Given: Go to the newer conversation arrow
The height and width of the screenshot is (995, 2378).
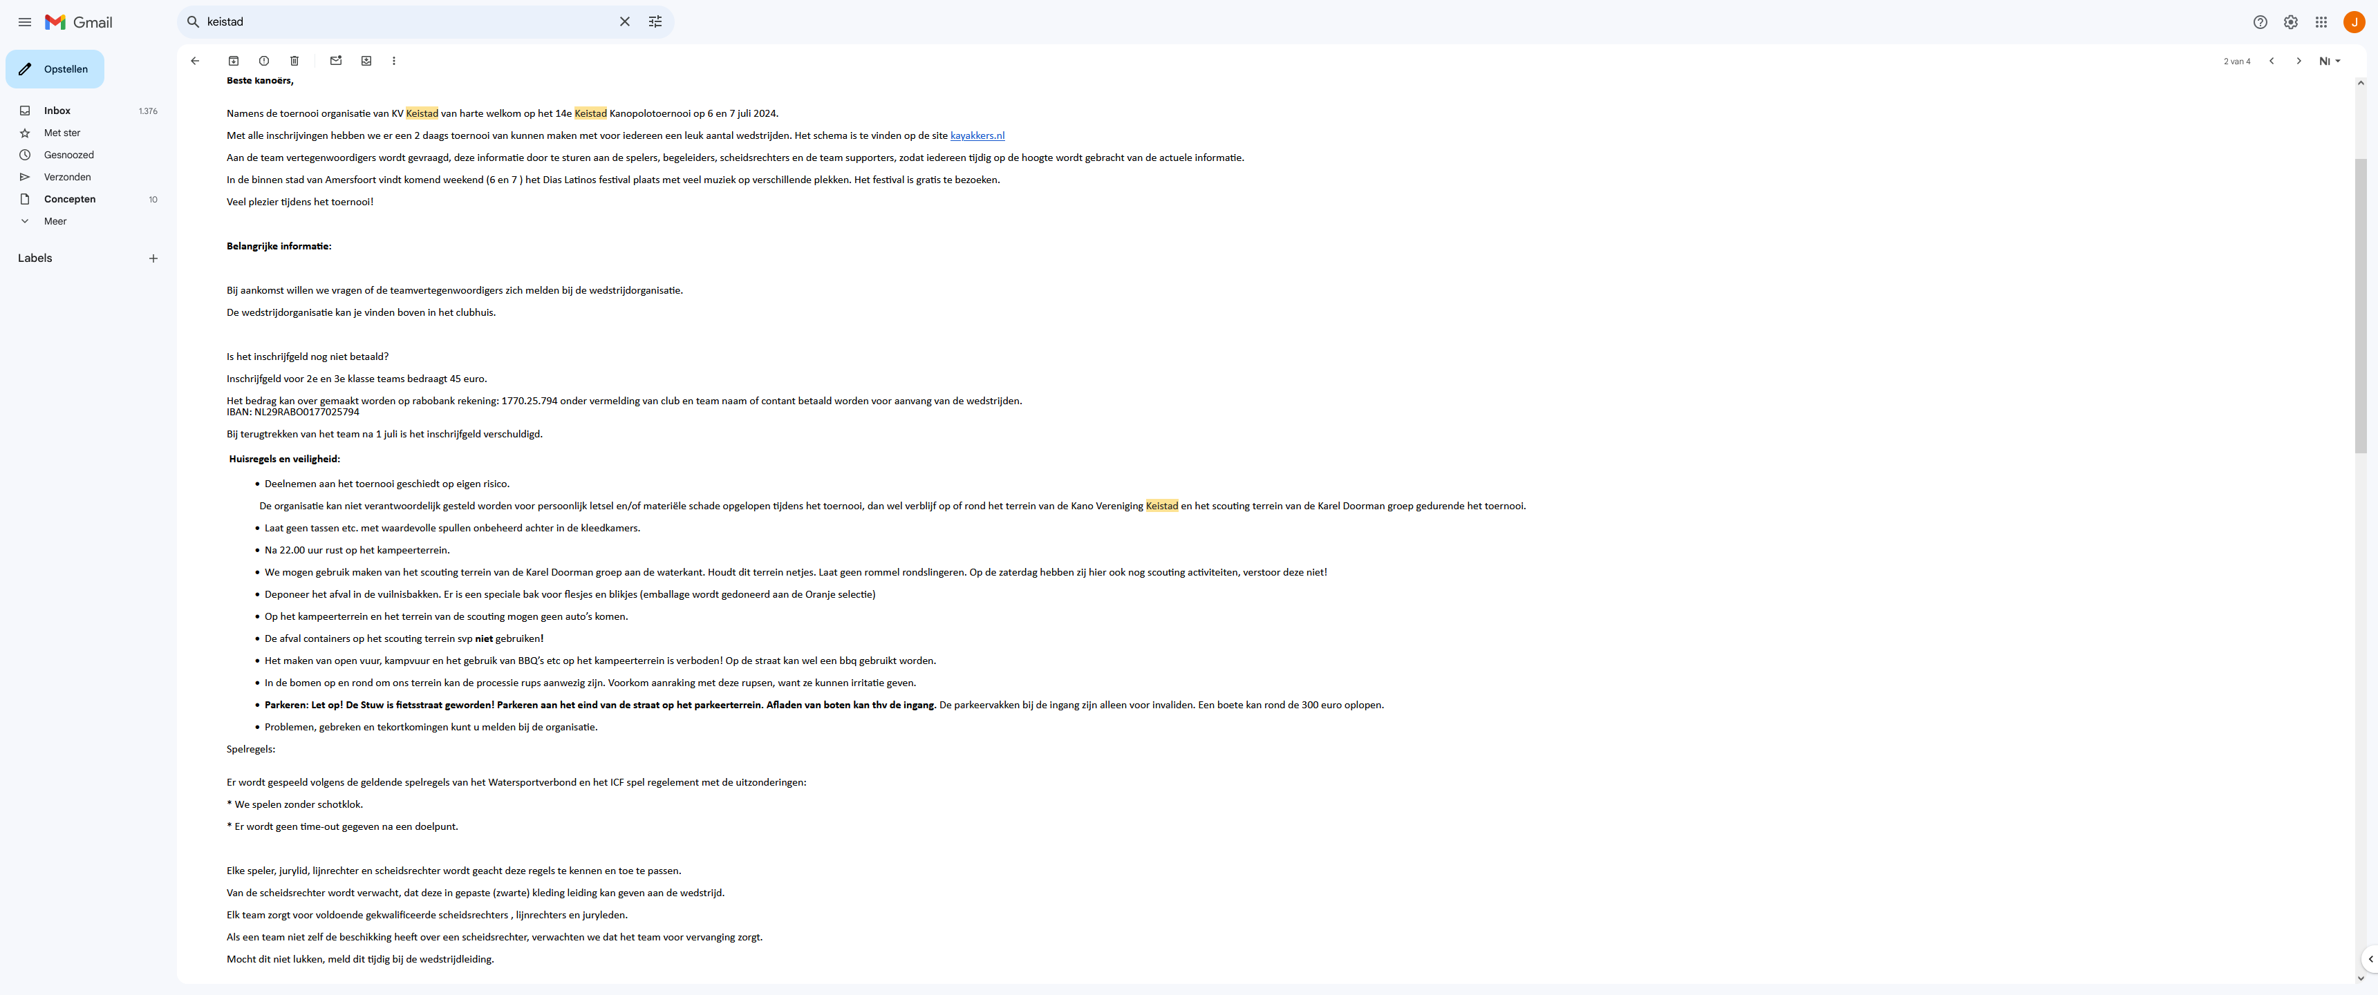Looking at the screenshot, I should (x=2272, y=61).
